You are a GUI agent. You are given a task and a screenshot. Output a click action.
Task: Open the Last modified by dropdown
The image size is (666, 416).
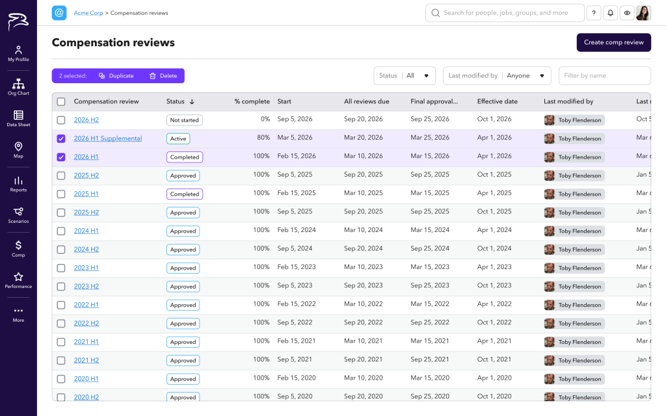497,76
